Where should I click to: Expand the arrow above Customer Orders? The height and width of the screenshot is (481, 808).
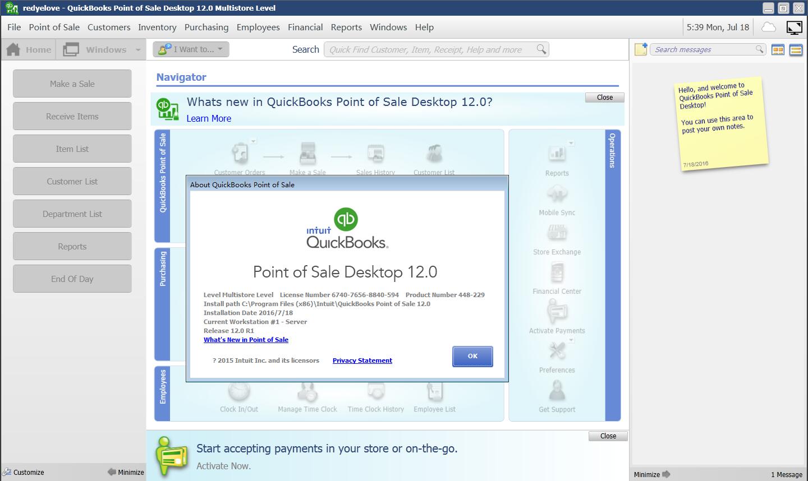(x=254, y=141)
